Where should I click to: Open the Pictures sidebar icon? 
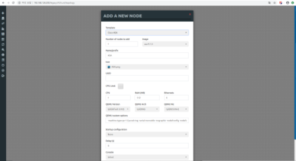[x=3, y=34]
